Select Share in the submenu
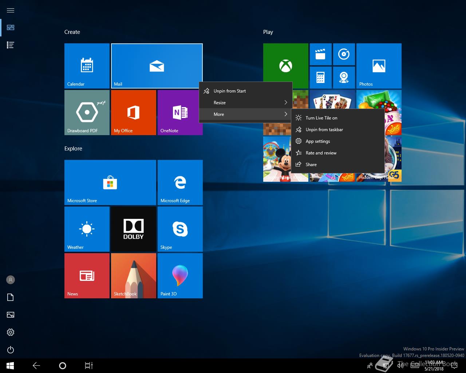Viewport: 466px width, 373px height. pyautogui.click(x=338, y=165)
